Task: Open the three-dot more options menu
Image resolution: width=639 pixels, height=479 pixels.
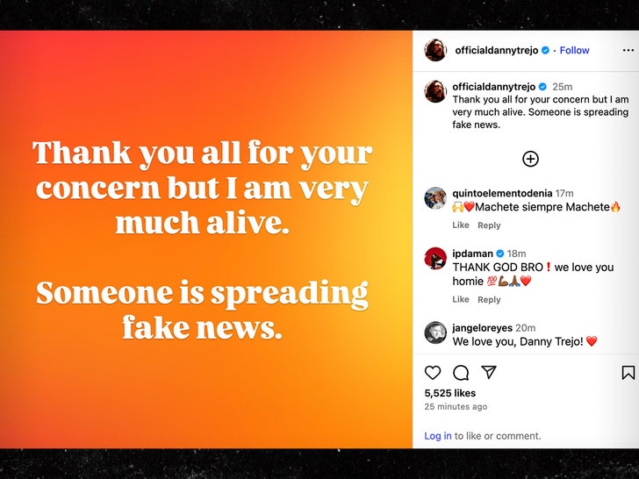Action: 628,51
